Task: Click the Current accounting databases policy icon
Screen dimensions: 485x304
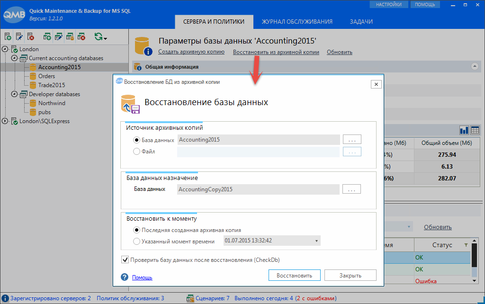Action: tap(24, 58)
